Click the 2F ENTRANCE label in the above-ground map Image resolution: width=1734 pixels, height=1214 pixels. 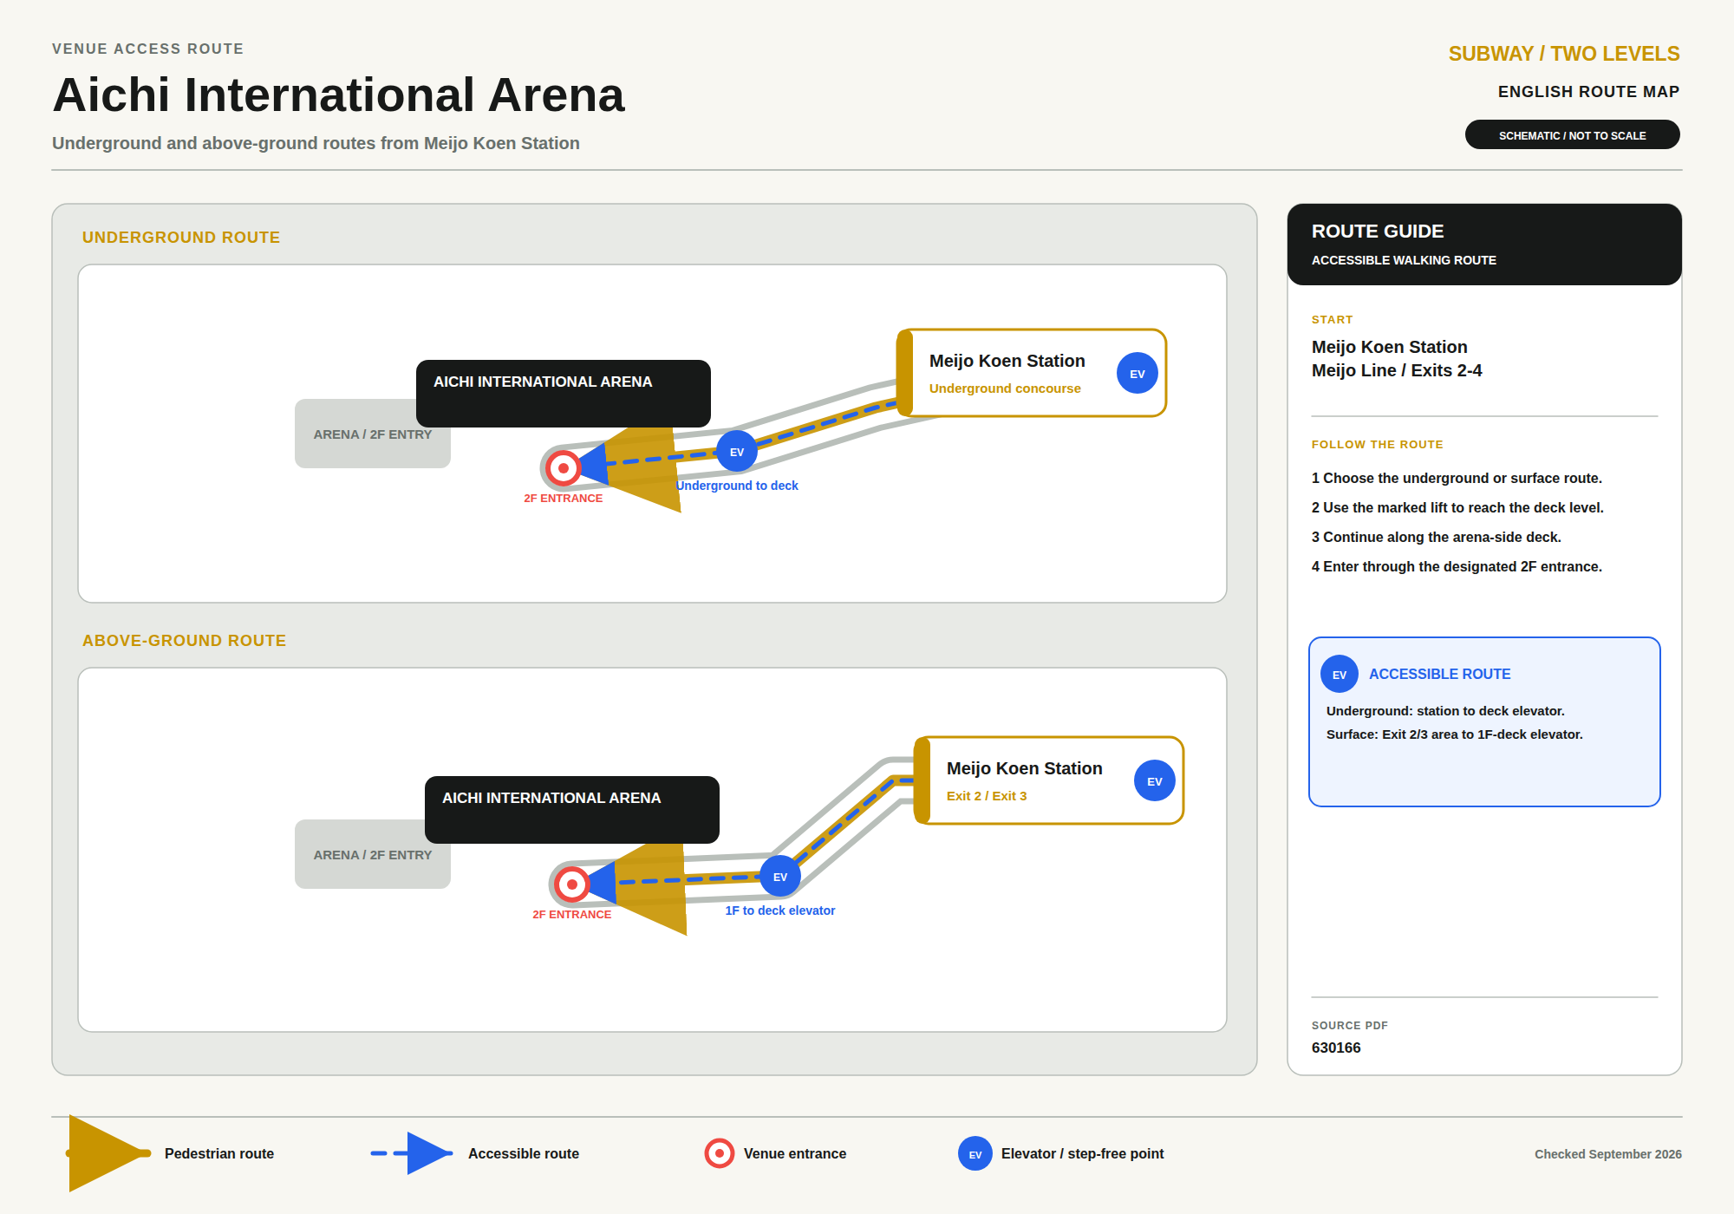click(x=572, y=914)
